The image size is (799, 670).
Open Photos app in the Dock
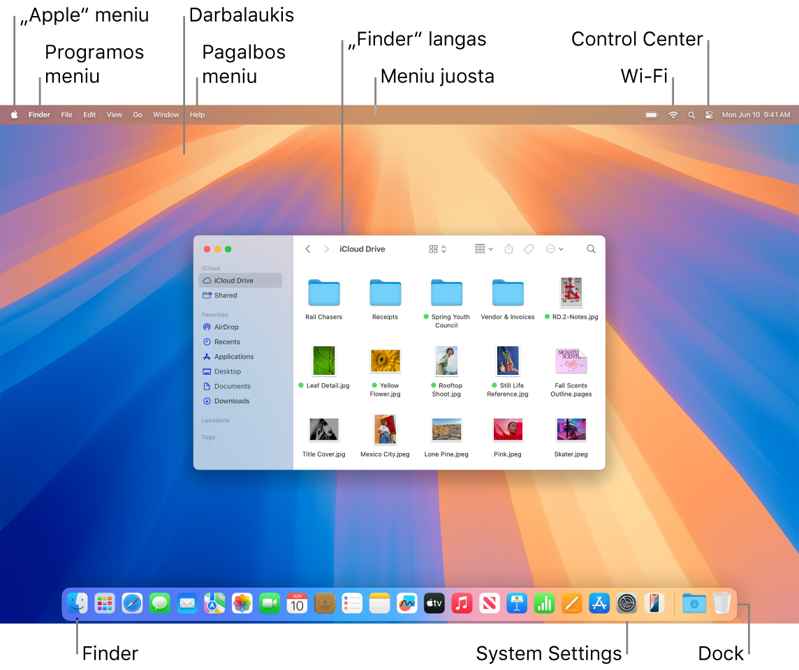pos(242,604)
